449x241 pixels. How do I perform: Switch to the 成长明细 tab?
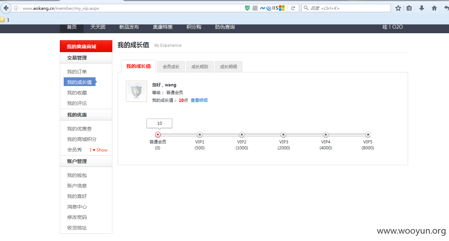click(x=229, y=66)
